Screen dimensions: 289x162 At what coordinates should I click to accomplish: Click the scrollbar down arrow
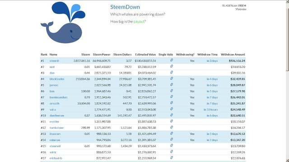pos(287,160)
